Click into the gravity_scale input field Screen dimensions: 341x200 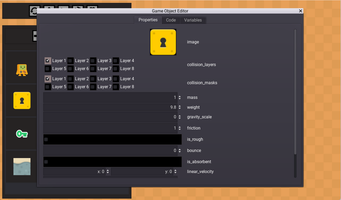coord(110,117)
